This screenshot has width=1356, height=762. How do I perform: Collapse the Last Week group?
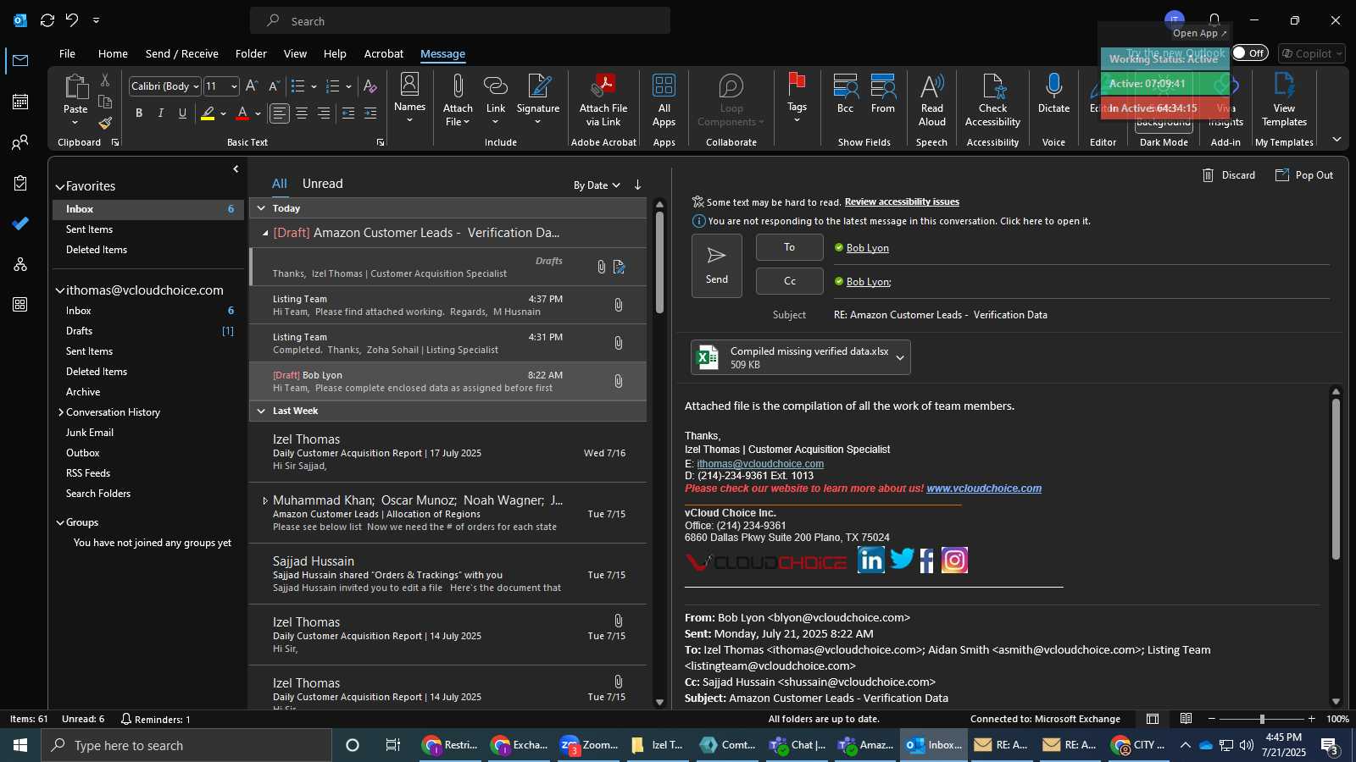pos(261,411)
